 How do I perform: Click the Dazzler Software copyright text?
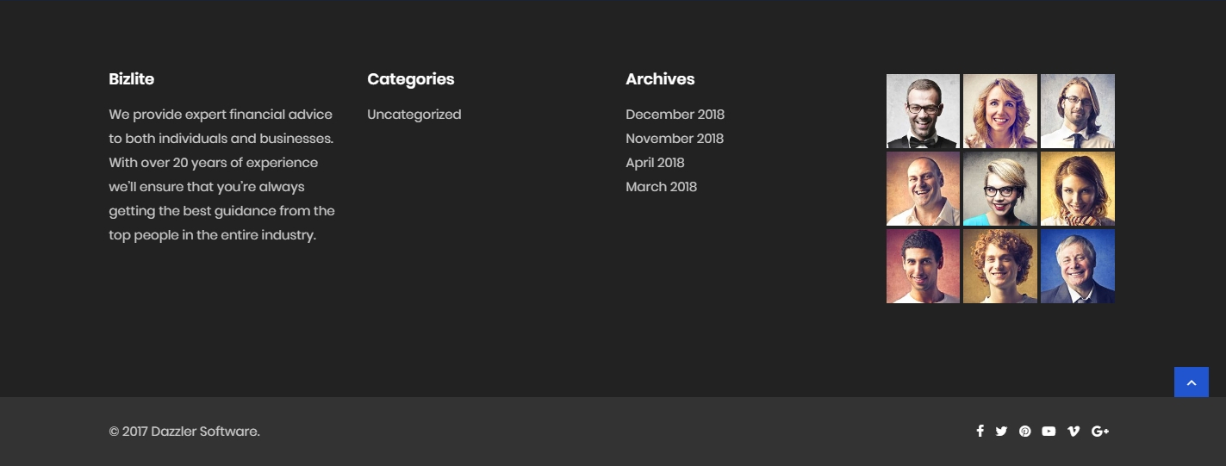pos(184,432)
